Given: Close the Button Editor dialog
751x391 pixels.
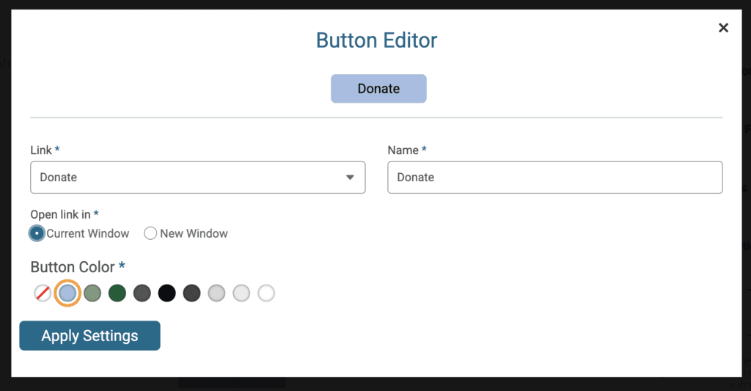Looking at the screenshot, I should (723, 28).
